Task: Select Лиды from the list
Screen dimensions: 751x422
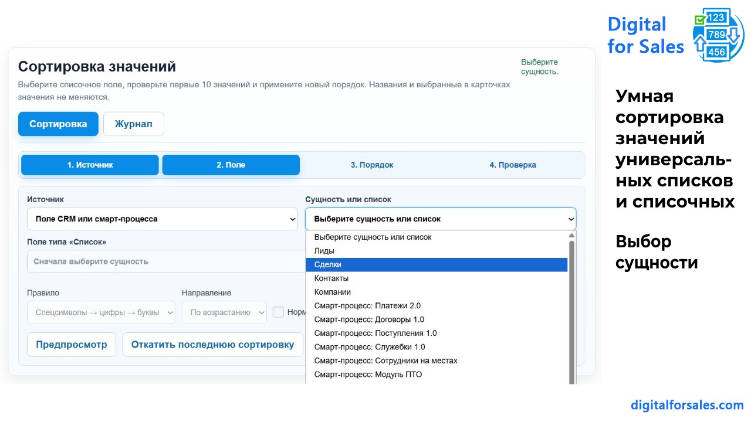Action: [x=437, y=251]
